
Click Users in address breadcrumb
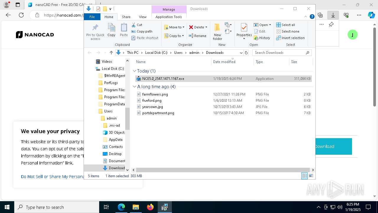point(178,53)
